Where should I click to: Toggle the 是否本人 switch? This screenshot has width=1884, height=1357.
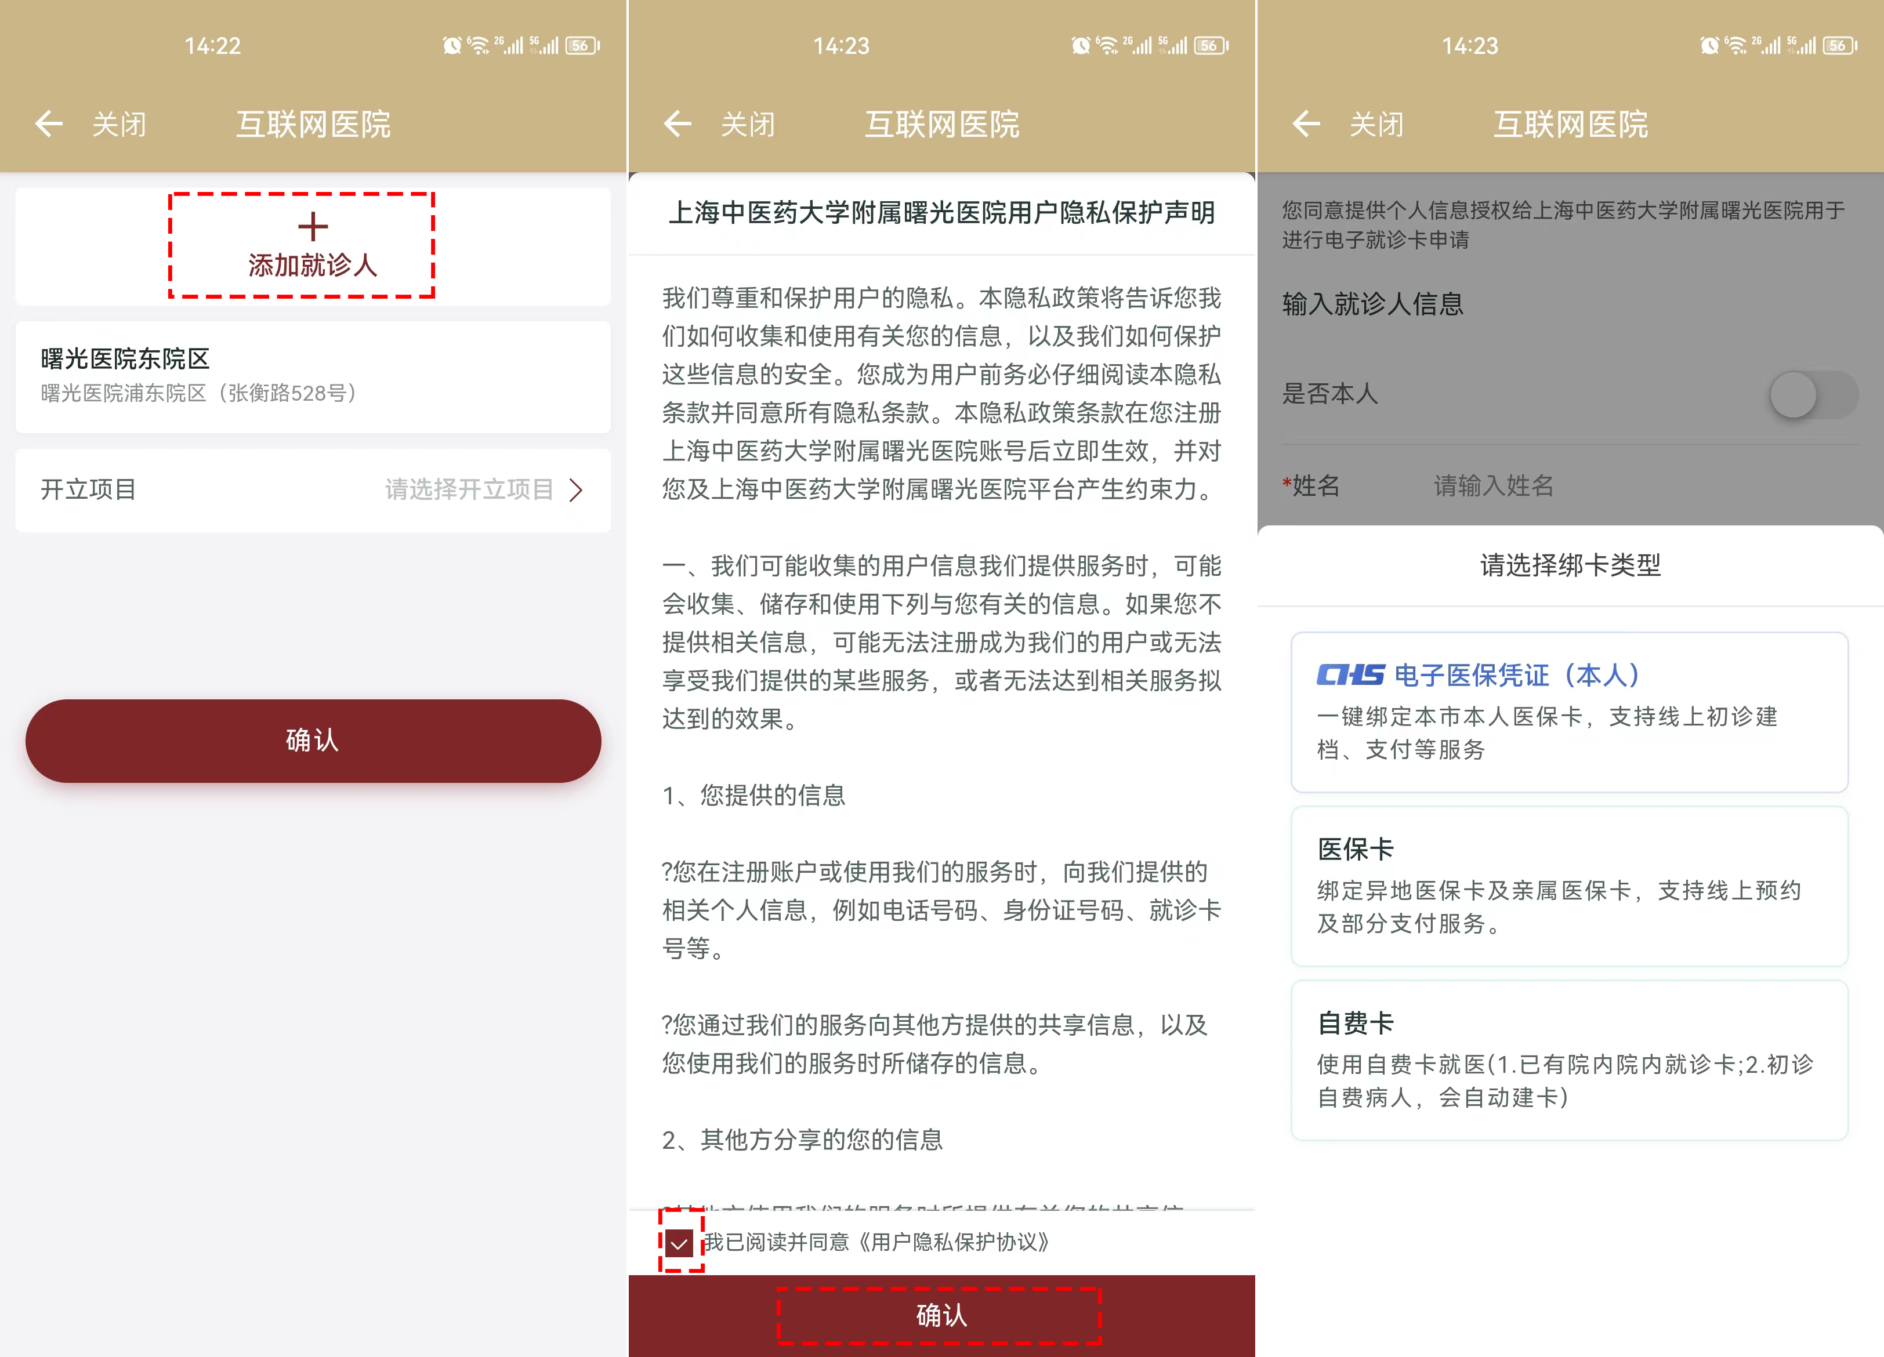(x=1813, y=394)
